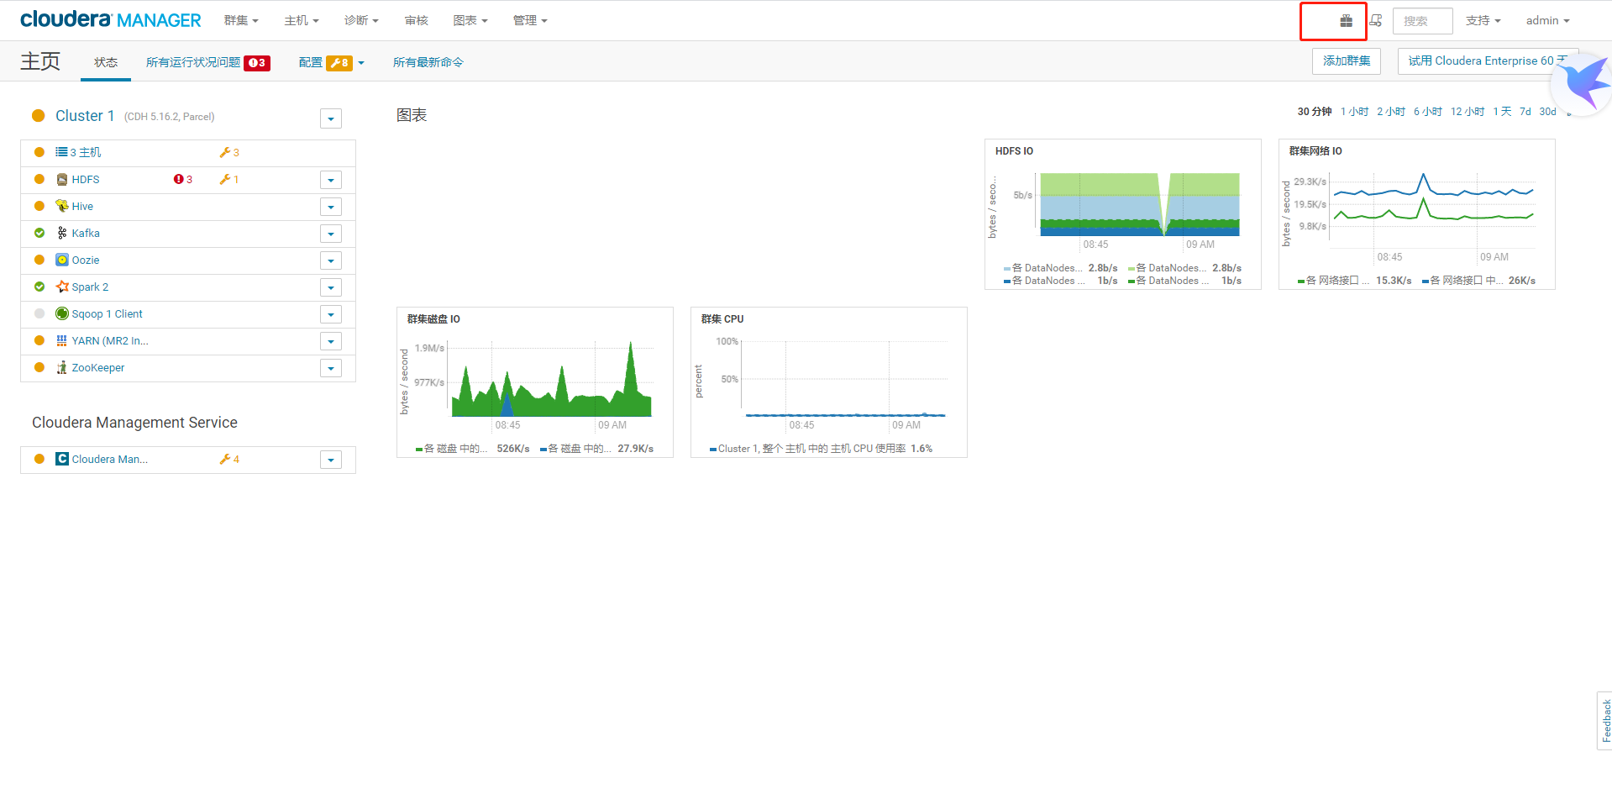Open the 群集 CPU chart title
The width and height of the screenshot is (1612, 789).
coord(722,319)
